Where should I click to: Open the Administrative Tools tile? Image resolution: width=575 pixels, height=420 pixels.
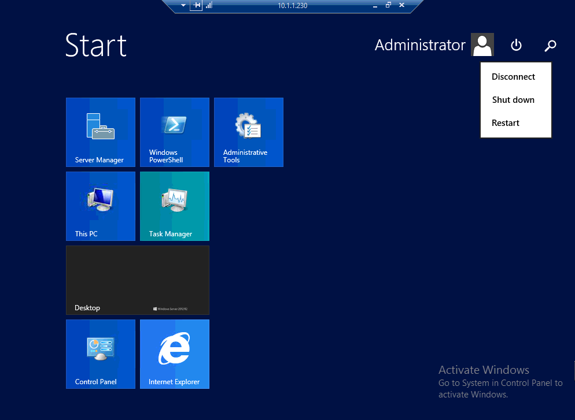click(249, 132)
